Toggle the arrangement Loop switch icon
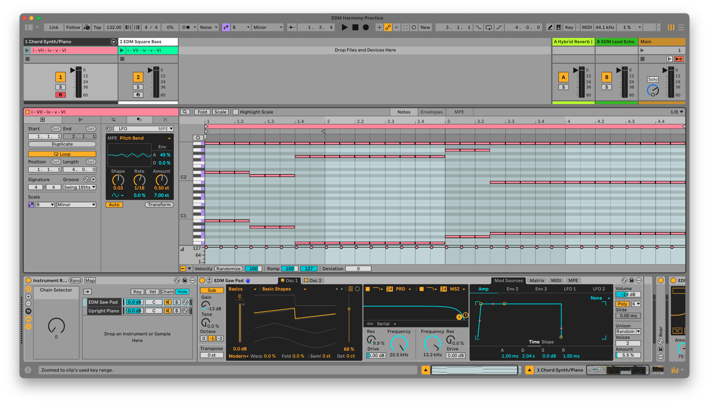This screenshot has width=709, height=404. coord(488,27)
